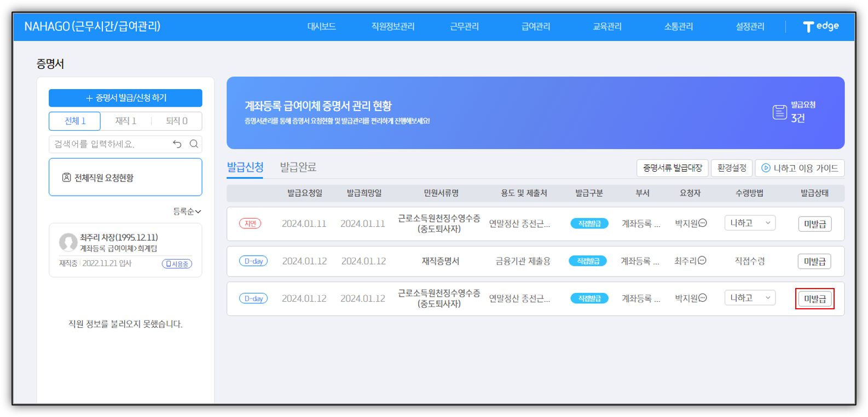The width and height of the screenshot is (868, 417).
Task: Open the 직원정보관리 menu
Action: 392,26
